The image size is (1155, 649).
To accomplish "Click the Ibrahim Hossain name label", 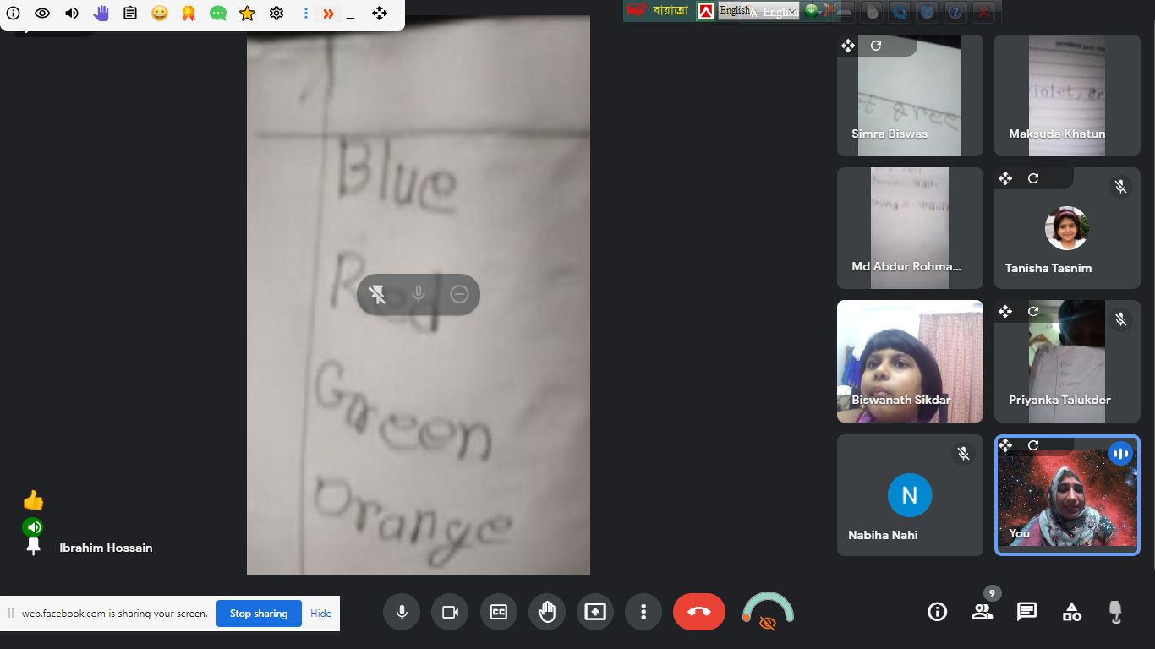I will point(106,548).
